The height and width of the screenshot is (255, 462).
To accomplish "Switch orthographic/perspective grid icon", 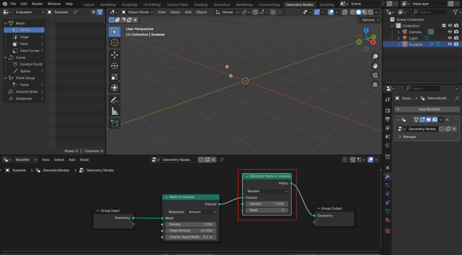I will [x=375, y=85].
